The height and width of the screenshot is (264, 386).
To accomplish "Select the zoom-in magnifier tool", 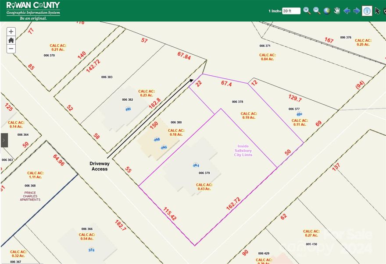I will pyautogui.click(x=307, y=11).
